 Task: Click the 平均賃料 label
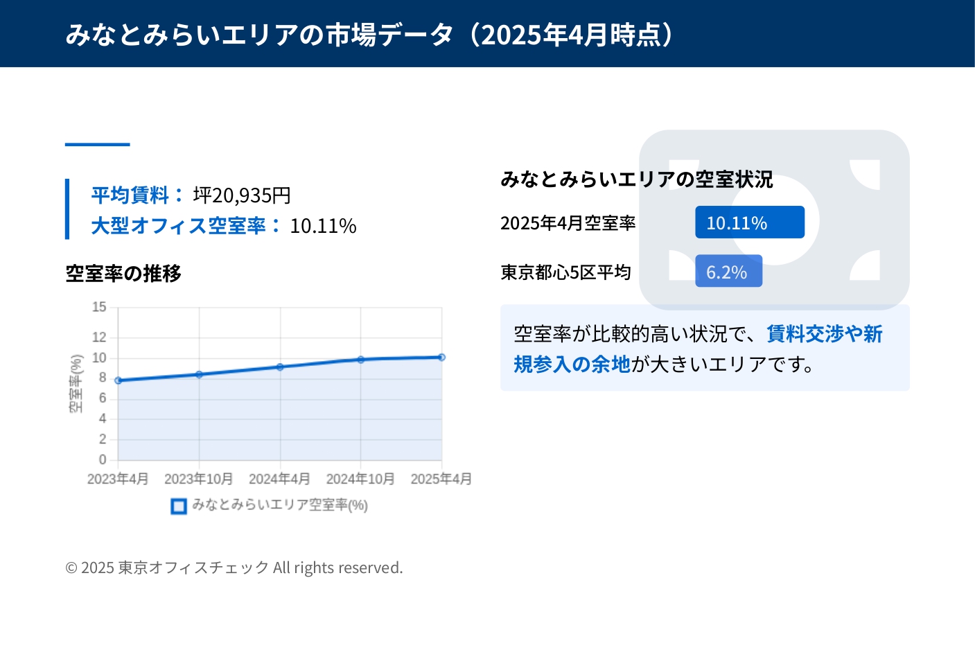[x=130, y=195]
